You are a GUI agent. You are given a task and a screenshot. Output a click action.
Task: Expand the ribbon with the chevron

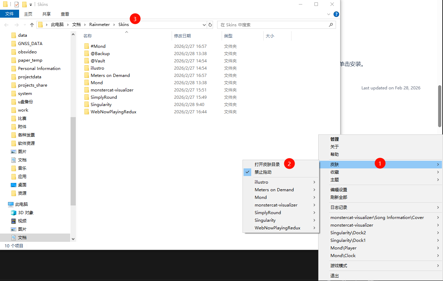tap(329, 14)
